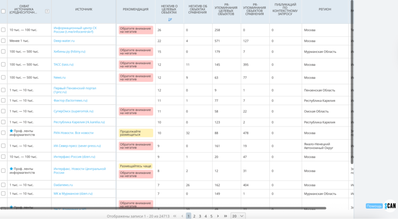This screenshot has height=219, width=398.
Task: Check the Dadanews.ru row checkbox
Action: (x=3, y=185)
